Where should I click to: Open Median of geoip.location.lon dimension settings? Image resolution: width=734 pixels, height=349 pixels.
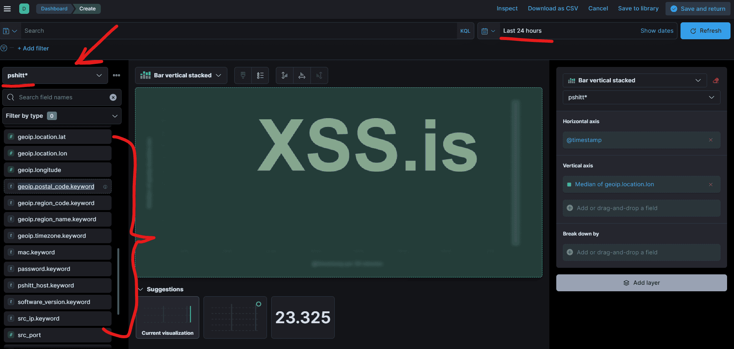tap(614, 184)
